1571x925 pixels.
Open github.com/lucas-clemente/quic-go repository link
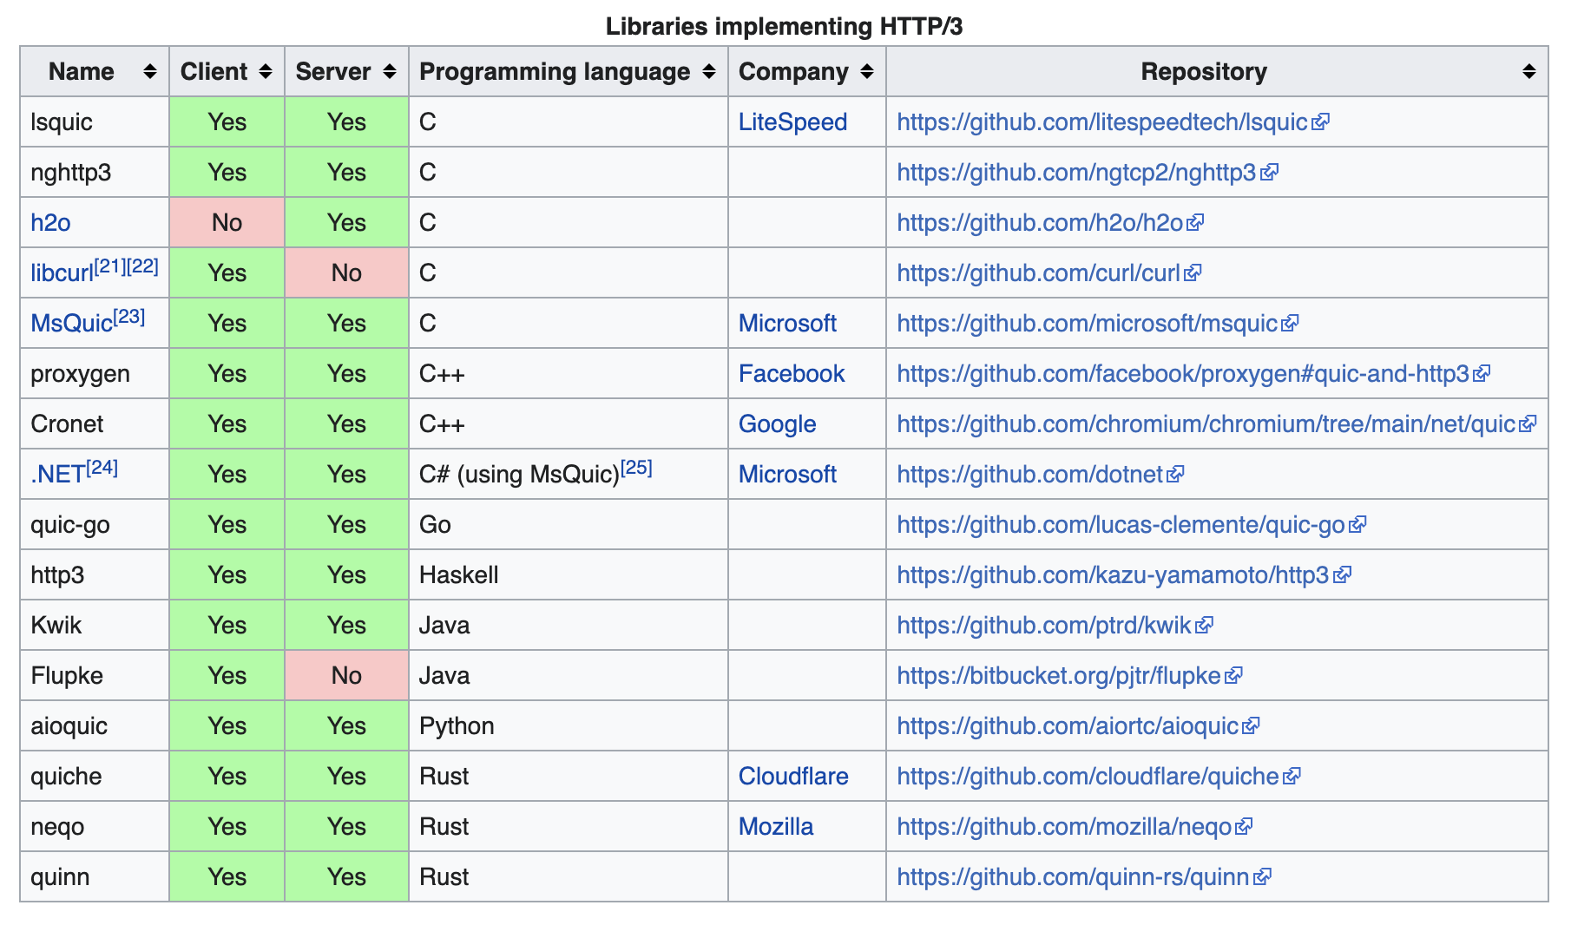click(x=1121, y=525)
